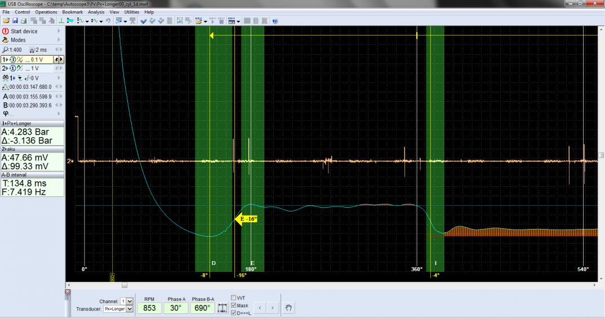Enable the VVT checkbox
605x319 pixels.
click(234, 298)
